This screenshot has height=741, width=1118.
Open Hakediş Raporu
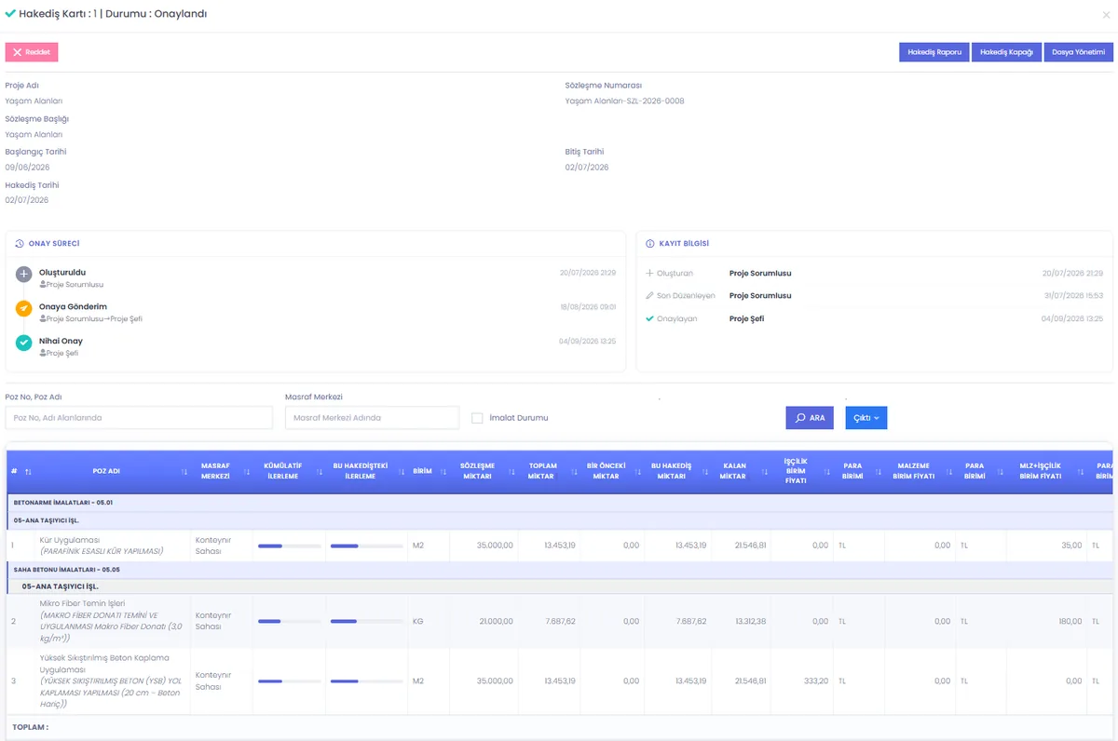point(934,52)
